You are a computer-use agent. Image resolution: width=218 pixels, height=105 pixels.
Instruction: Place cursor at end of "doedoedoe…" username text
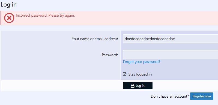[x=175, y=39]
